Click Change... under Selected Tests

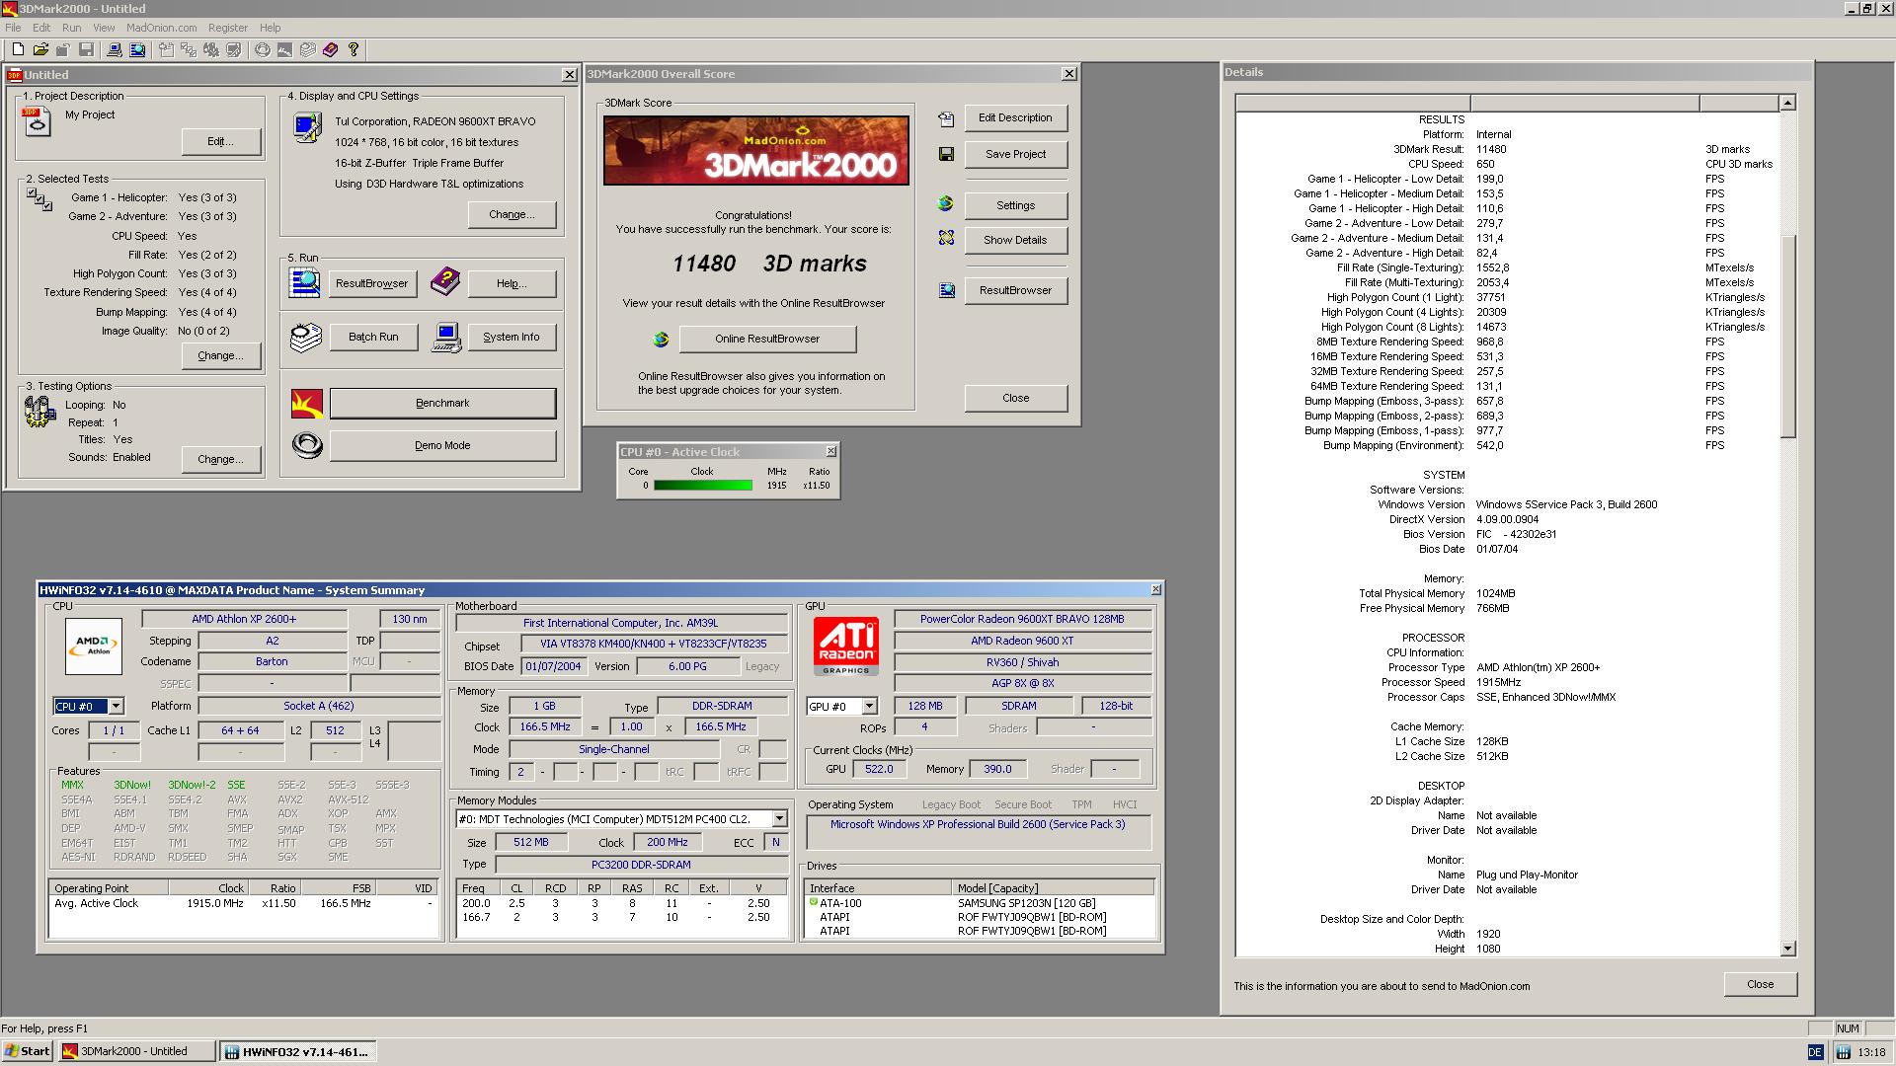(221, 355)
